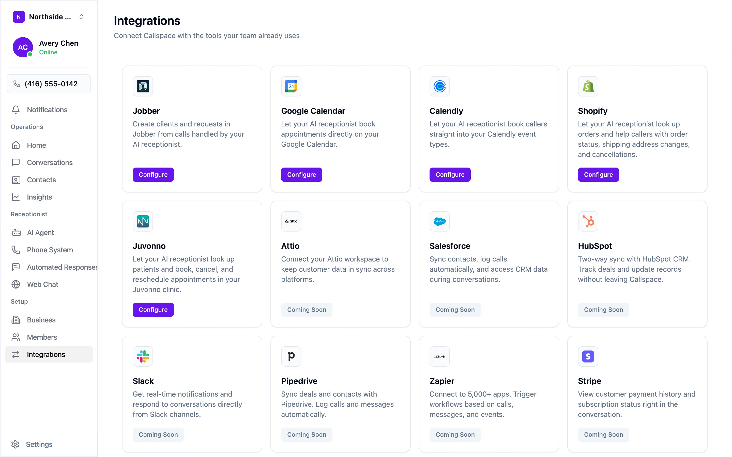Screen dimensions: 732x457
Task: Click the Slack logo icon
Action: coord(143,356)
